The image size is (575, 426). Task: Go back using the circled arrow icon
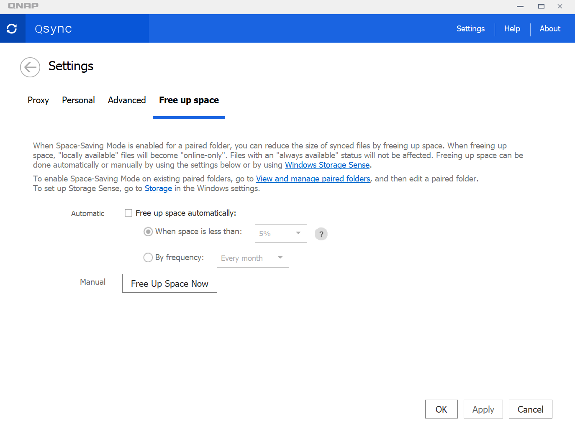click(x=30, y=67)
